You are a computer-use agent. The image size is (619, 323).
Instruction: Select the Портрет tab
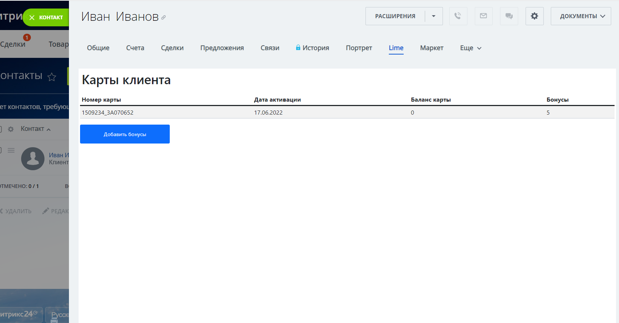[x=359, y=48]
